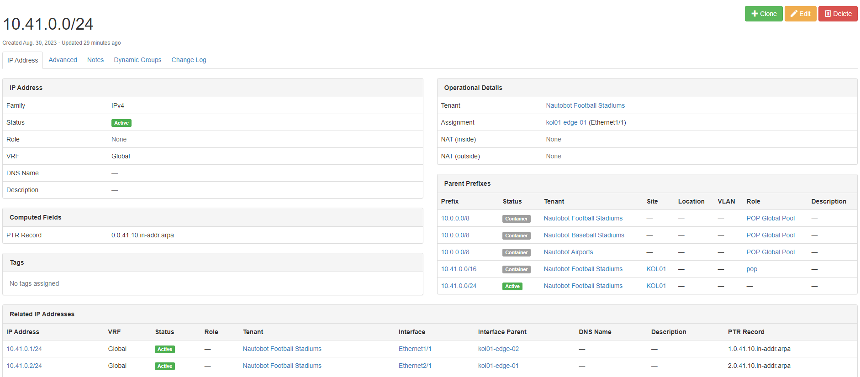Image resolution: width=860 pixels, height=377 pixels.
Task: Open related IP address 10.41.0.1/24
Action: point(24,349)
